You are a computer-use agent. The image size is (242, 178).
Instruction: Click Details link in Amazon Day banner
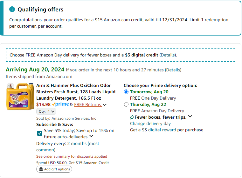tap(168, 55)
